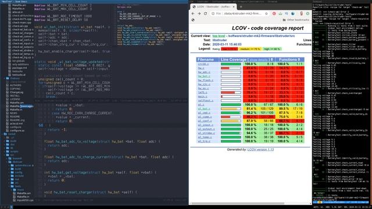Open mpu6050.cpp in the Emacs file tree
This screenshot has width=372, height=209.
[25, 200]
